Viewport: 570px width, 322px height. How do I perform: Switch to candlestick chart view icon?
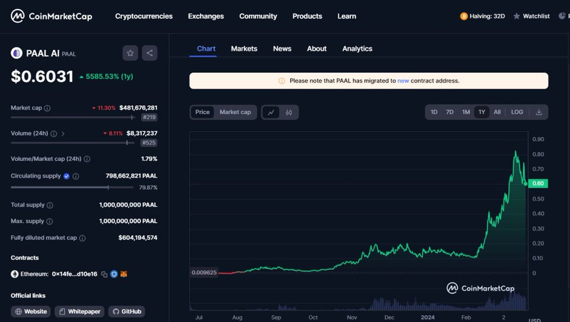tap(289, 112)
